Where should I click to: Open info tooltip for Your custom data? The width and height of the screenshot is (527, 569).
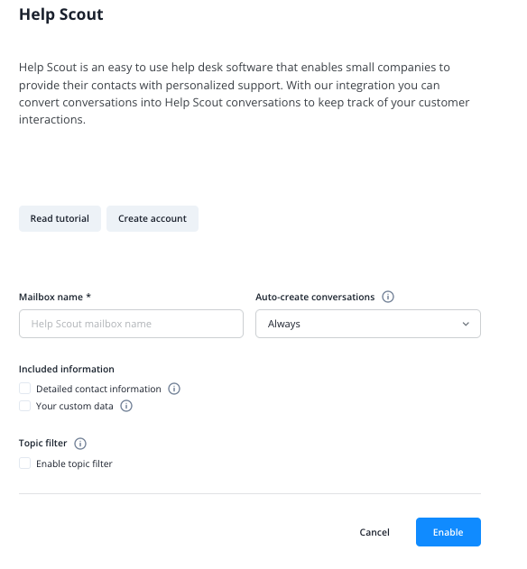[x=126, y=406]
